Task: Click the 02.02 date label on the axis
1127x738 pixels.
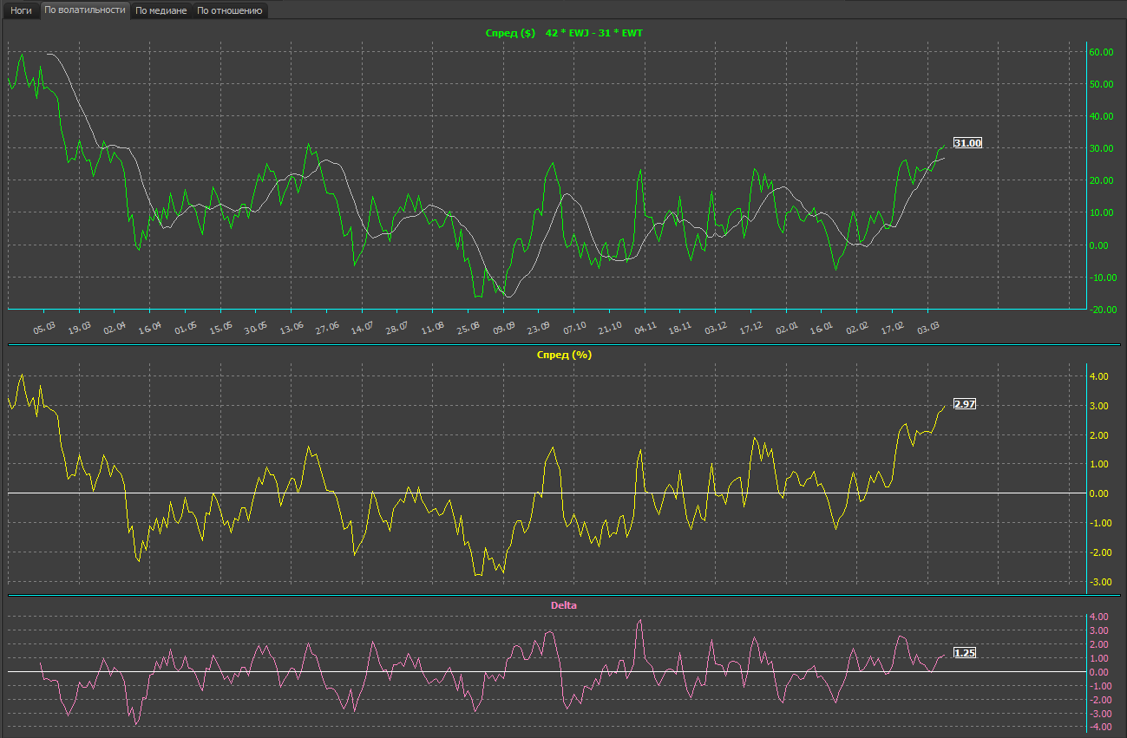Action: point(858,327)
